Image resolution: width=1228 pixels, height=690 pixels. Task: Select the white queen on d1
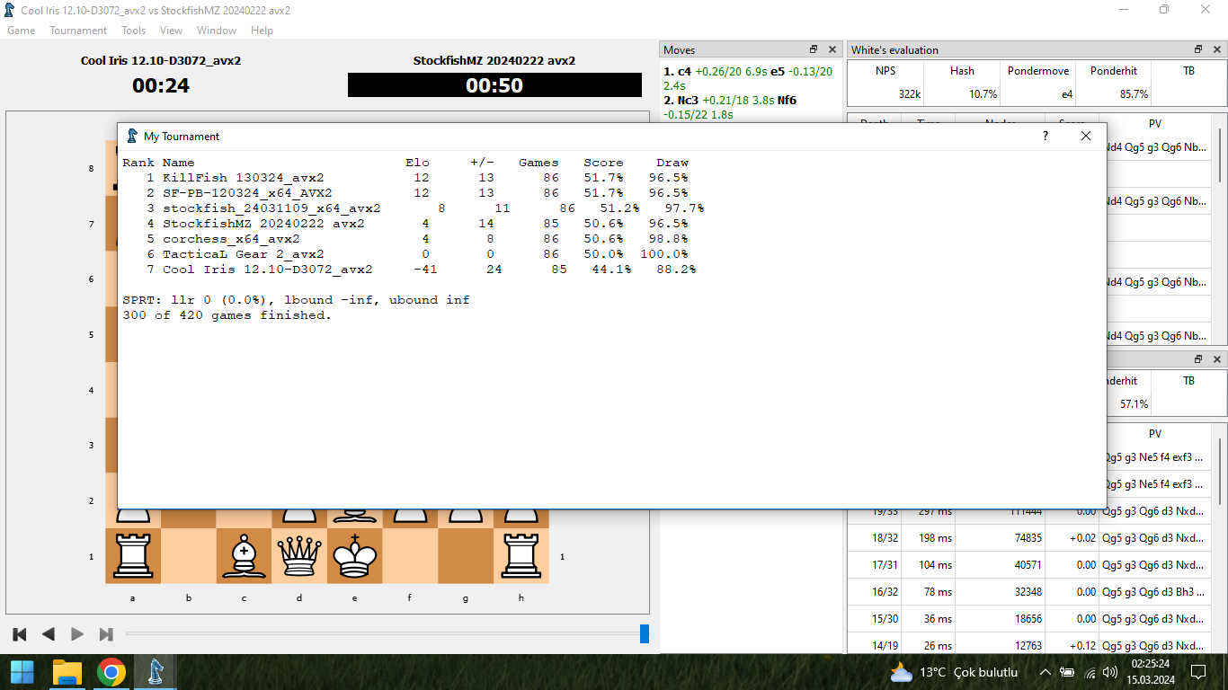click(x=299, y=555)
